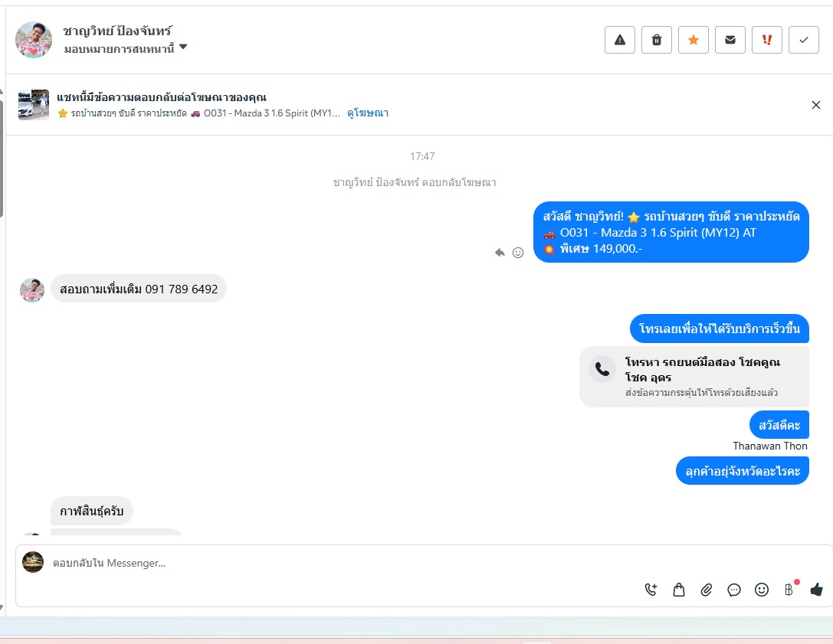Image resolution: width=833 pixels, height=644 pixels.
Task: Open the ดูโฆษณา ad link
Action: point(368,113)
